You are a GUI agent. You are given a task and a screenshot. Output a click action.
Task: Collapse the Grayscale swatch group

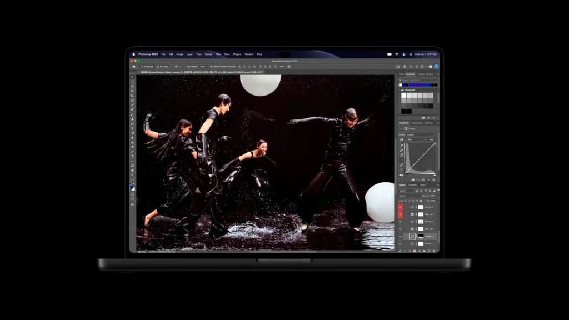coord(401,90)
